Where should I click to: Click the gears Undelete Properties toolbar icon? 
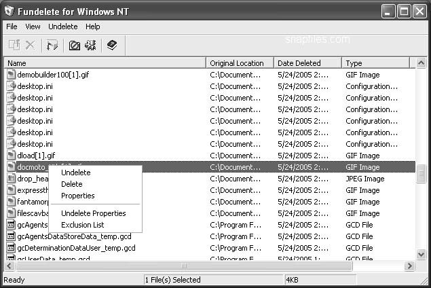(x=90, y=46)
